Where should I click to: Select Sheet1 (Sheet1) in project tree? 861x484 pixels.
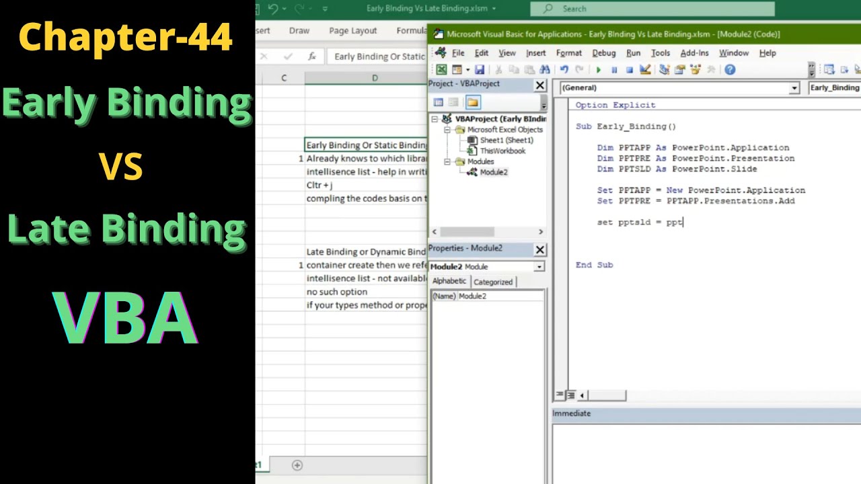coord(507,140)
